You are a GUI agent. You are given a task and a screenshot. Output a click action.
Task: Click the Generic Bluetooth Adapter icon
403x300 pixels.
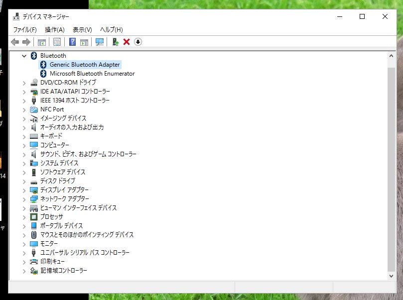(43, 65)
